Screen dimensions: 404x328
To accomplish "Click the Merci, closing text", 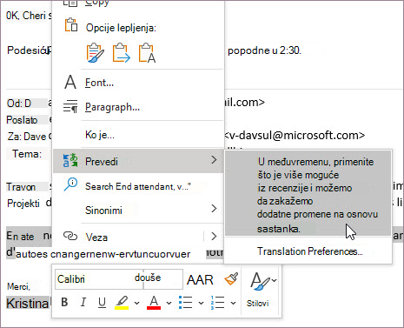I will pyautogui.click(x=18, y=286).
